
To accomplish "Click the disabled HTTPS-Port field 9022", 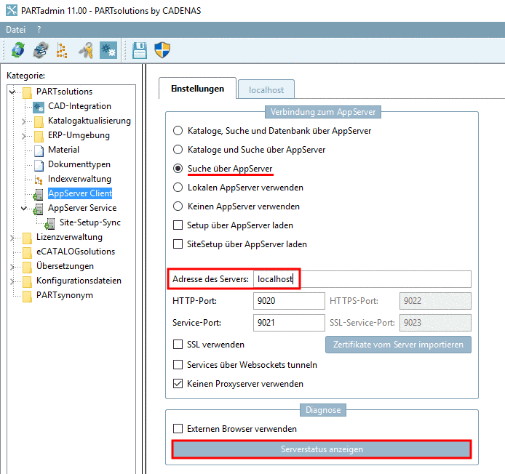I will [x=435, y=301].
